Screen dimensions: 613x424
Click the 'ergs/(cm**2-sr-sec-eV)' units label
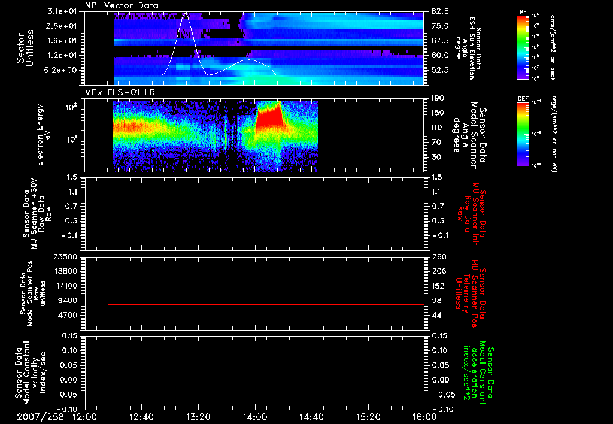point(554,134)
